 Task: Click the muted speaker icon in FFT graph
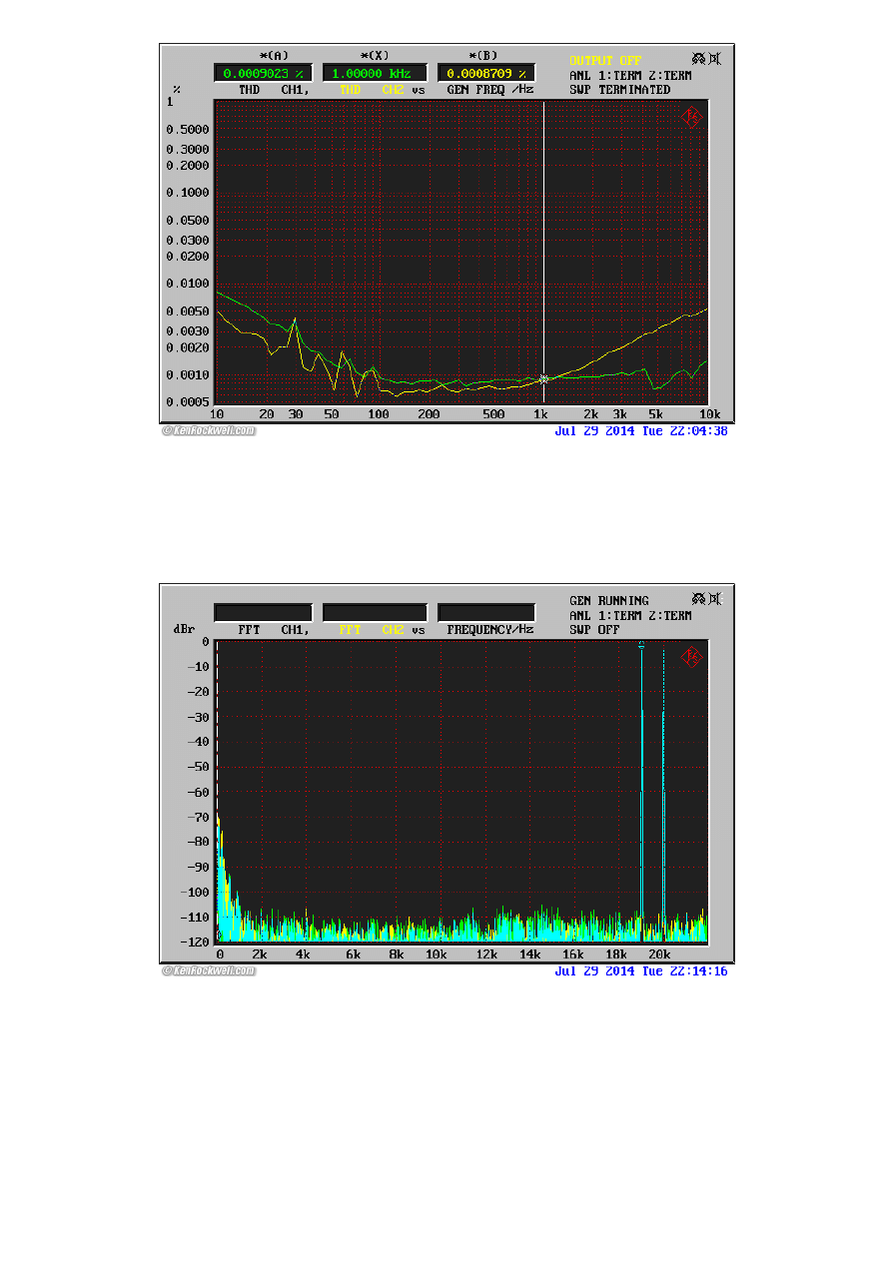pos(714,599)
